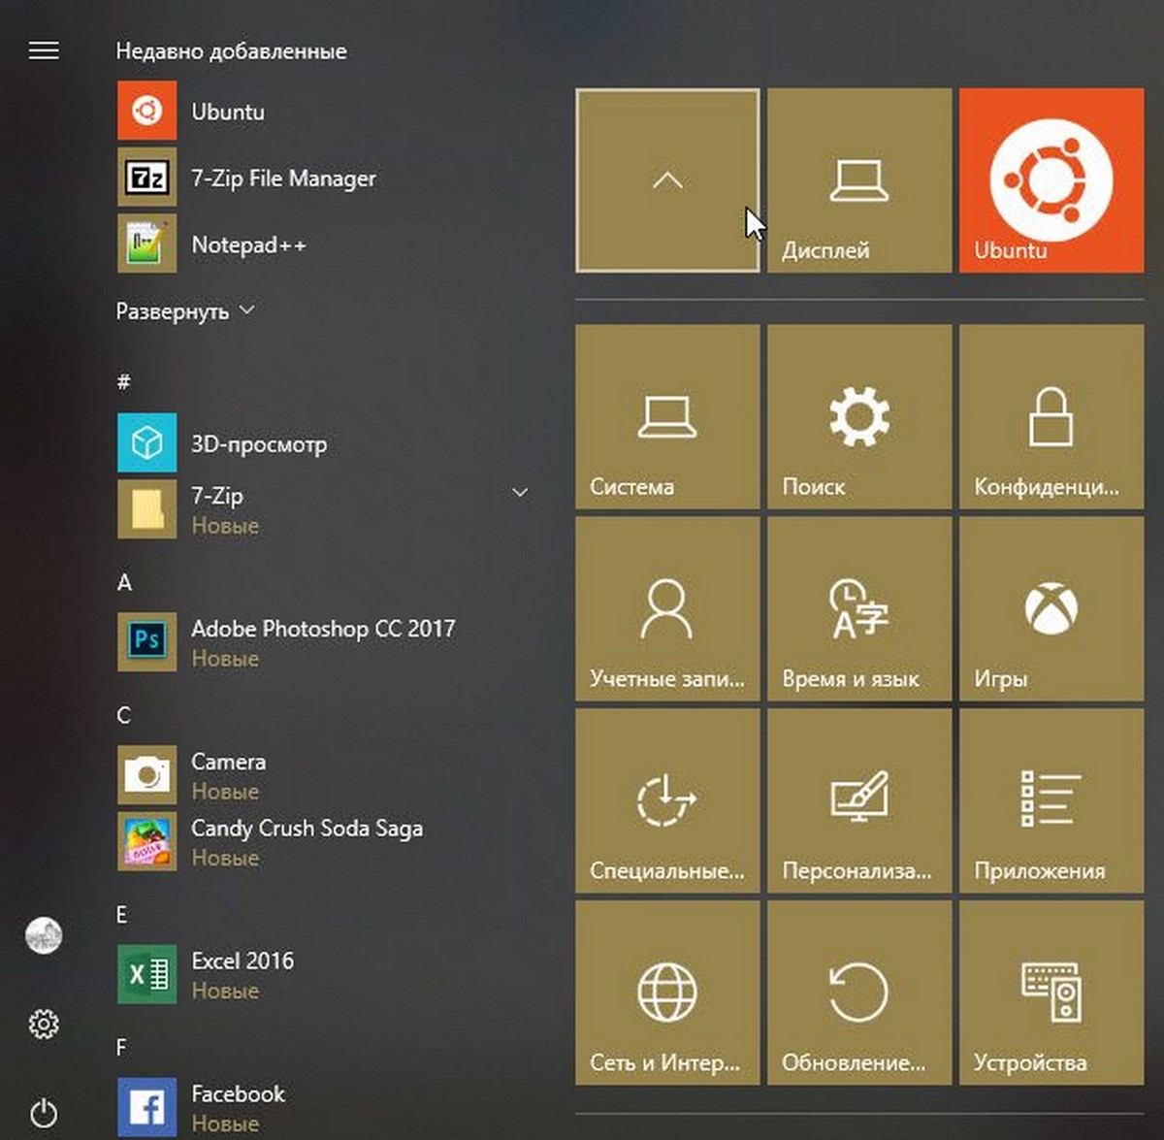Image resolution: width=1164 pixels, height=1140 pixels.
Task: Open the hamburger menu at top left
Action: 44,50
